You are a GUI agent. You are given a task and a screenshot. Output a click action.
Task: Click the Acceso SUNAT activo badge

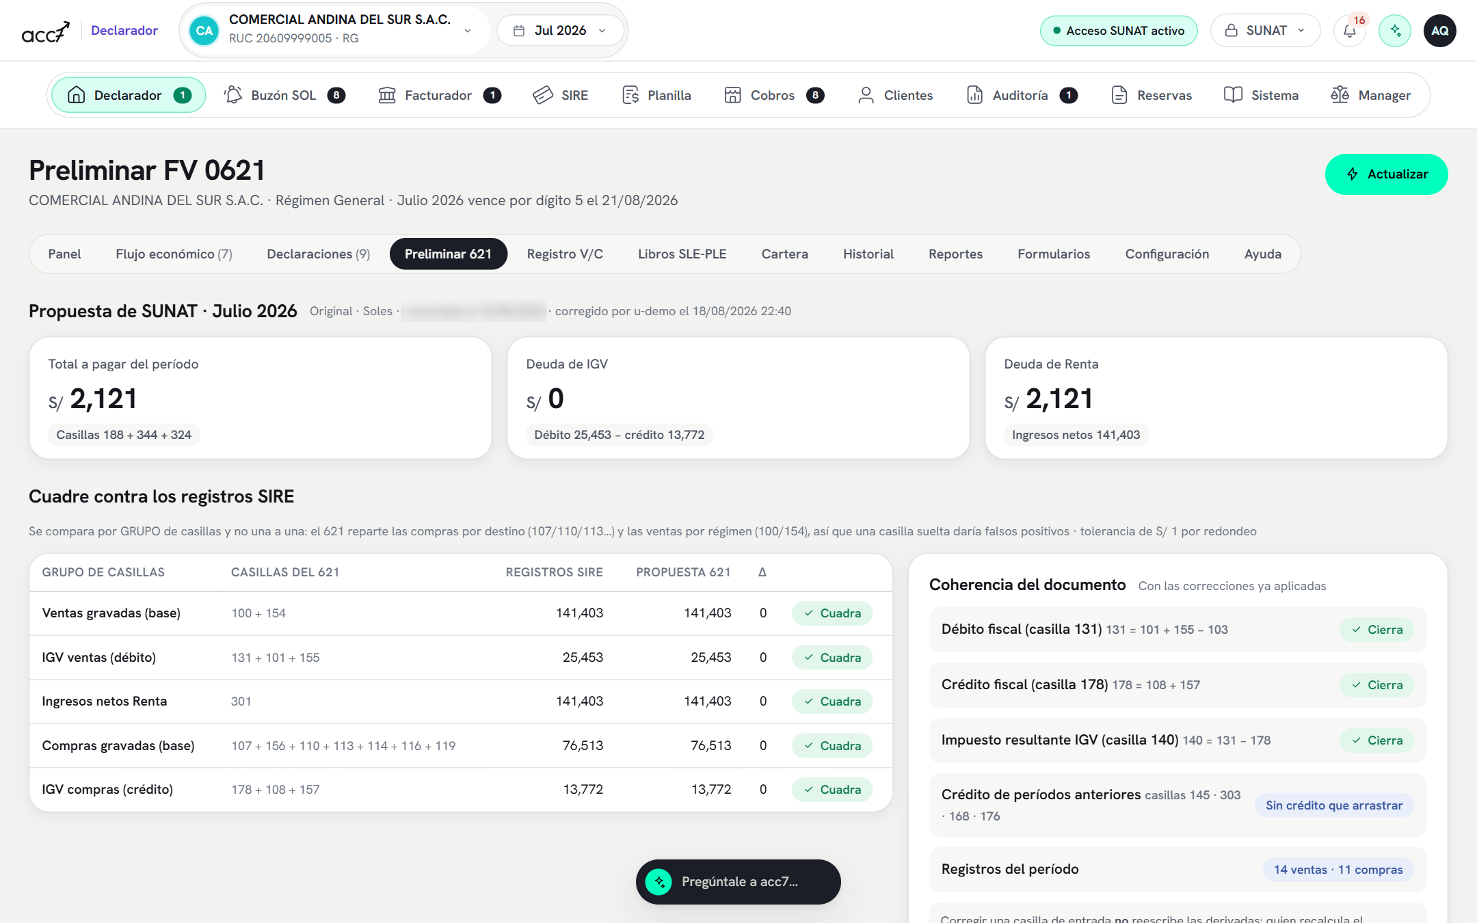click(x=1118, y=31)
